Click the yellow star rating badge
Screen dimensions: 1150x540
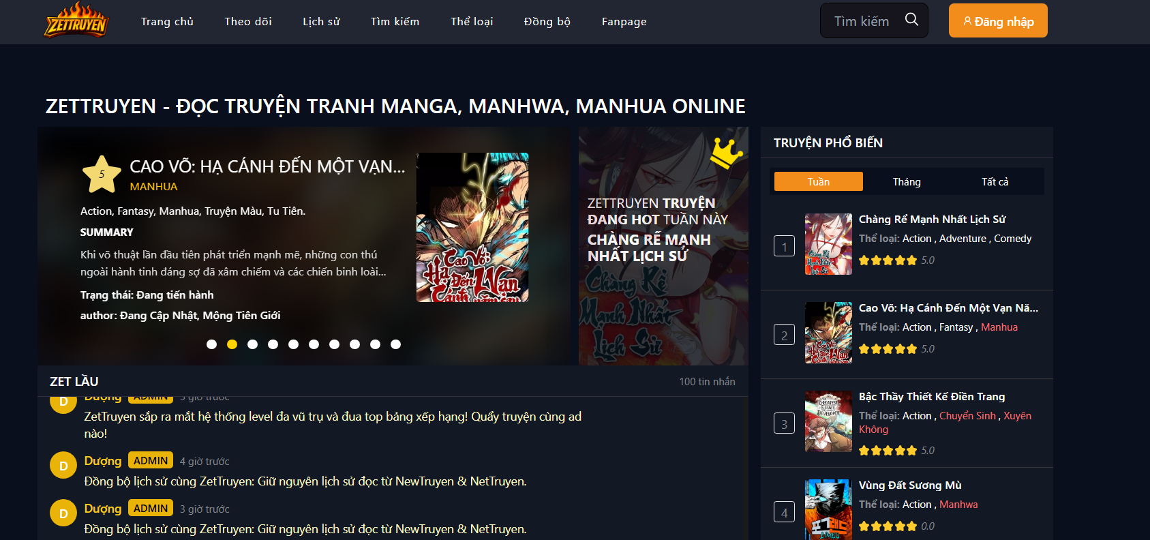click(102, 175)
